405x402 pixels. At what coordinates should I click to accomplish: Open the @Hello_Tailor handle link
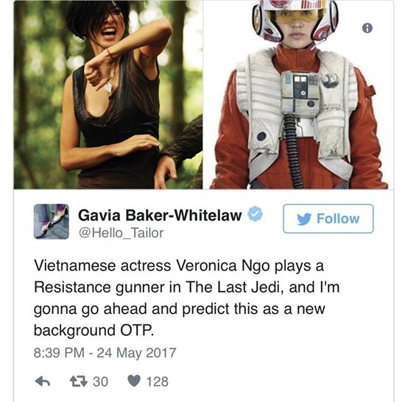click(121, 233)
